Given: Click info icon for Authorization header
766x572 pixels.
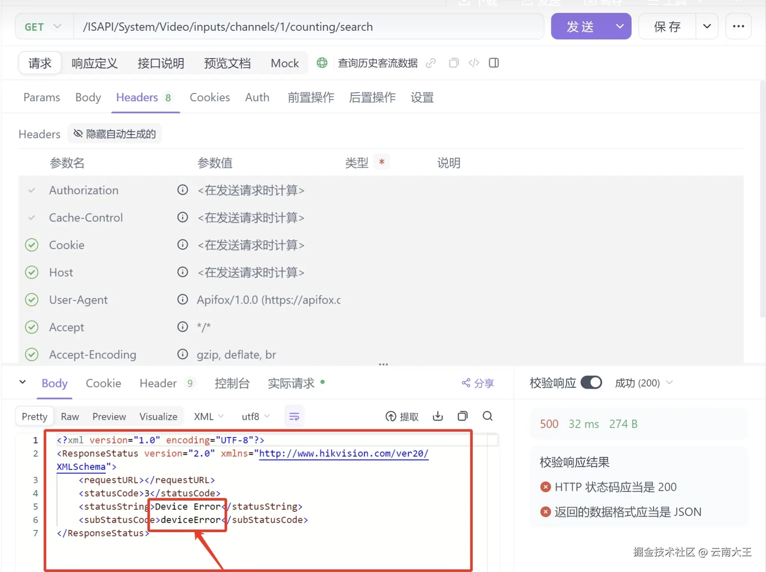Looking at the screenshot, I should 182,190.
